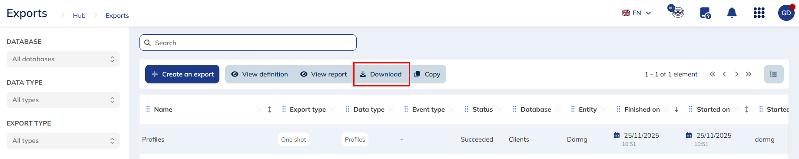Viewport: 799px width, 159px height.
Task: Click the Exports breadcrumb link
Action: [117, 16]
